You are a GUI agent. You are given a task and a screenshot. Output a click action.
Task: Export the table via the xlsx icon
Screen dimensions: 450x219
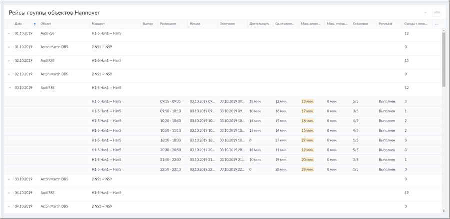436,12
